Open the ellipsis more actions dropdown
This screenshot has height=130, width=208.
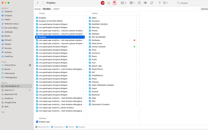pos(165,3)
